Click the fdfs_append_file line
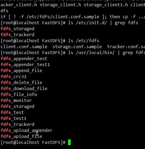This screenshot has width=145, height=149. [21, 71]
